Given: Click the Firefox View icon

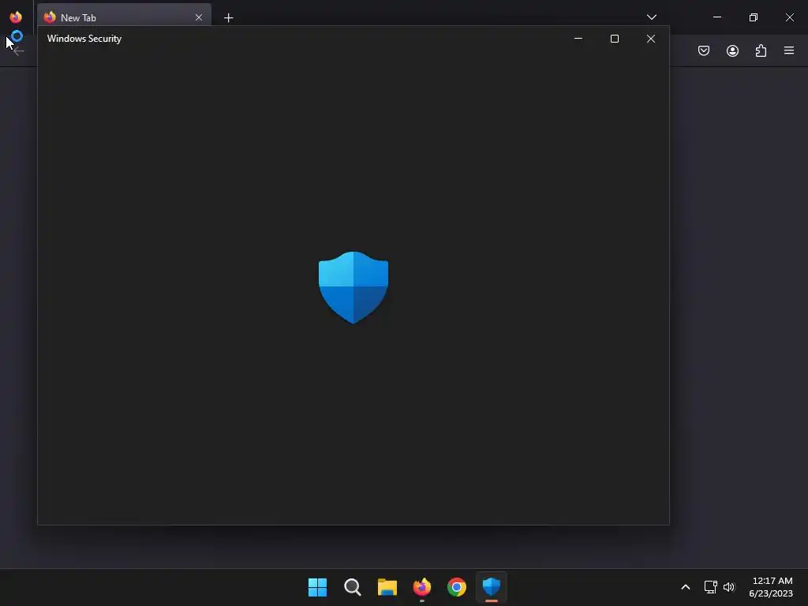Looking at the screenshot, I should point(16,17).
